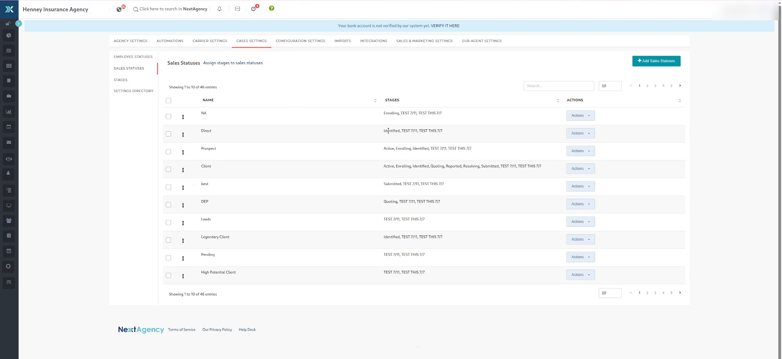Check the Direct row checkbox
The width and height of the screenshot is (782, 359).
point(169,134)
